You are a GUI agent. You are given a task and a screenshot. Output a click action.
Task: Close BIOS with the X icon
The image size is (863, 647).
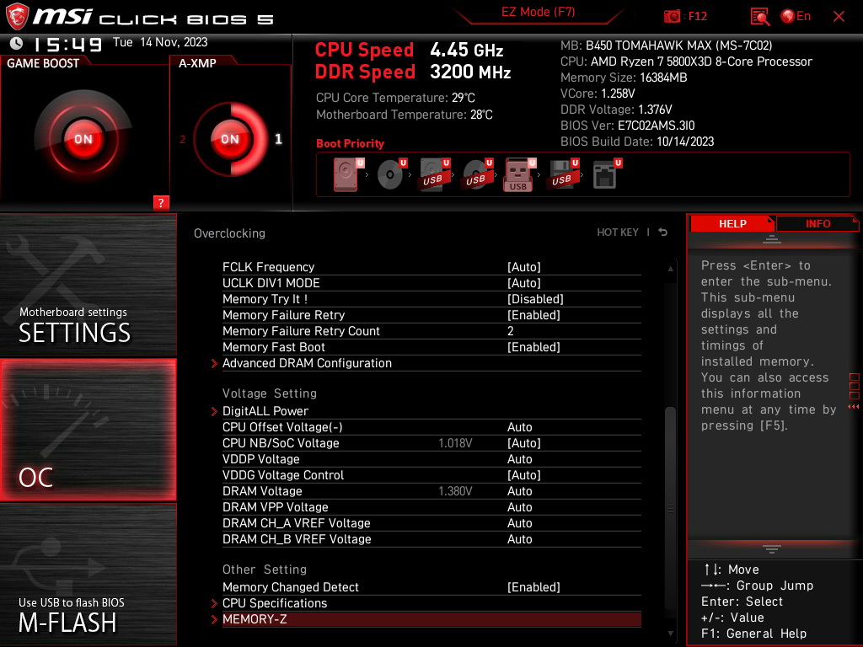pos(839,17)
